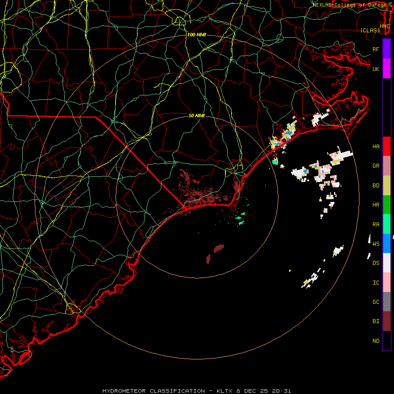
Task: Click the HHC product label
Action: coord(385,26)
